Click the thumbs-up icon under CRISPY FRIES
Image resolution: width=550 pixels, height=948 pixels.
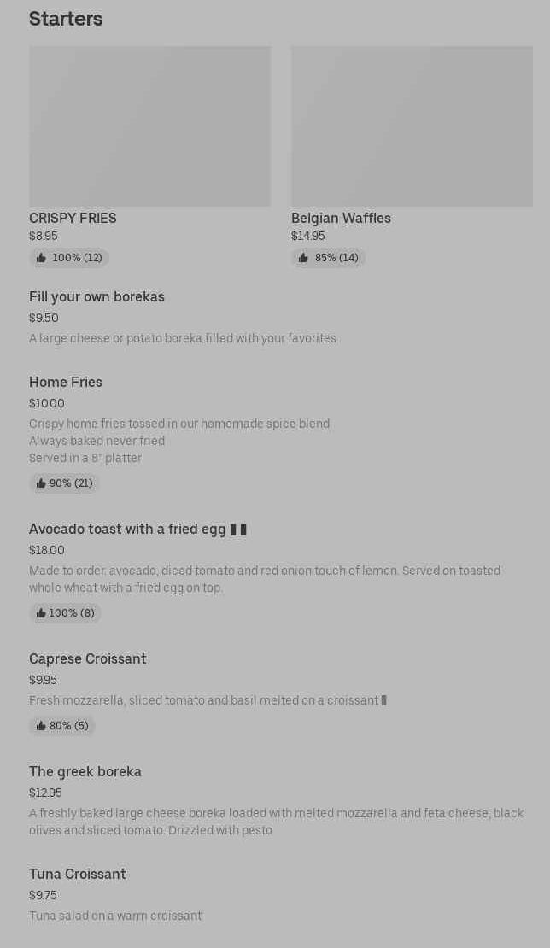click(x=41, y=258)
